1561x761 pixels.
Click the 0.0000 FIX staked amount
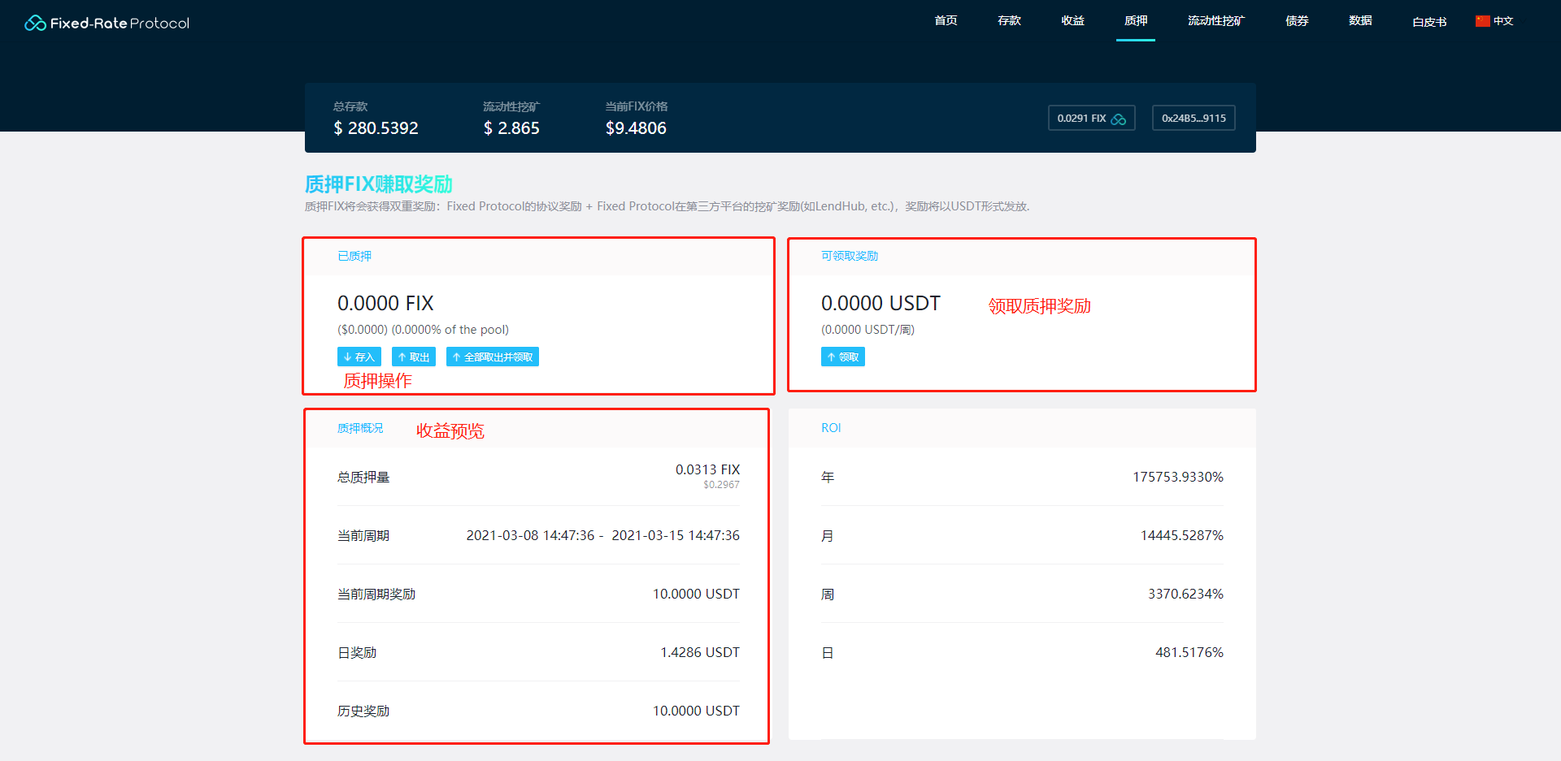[385, 304]
